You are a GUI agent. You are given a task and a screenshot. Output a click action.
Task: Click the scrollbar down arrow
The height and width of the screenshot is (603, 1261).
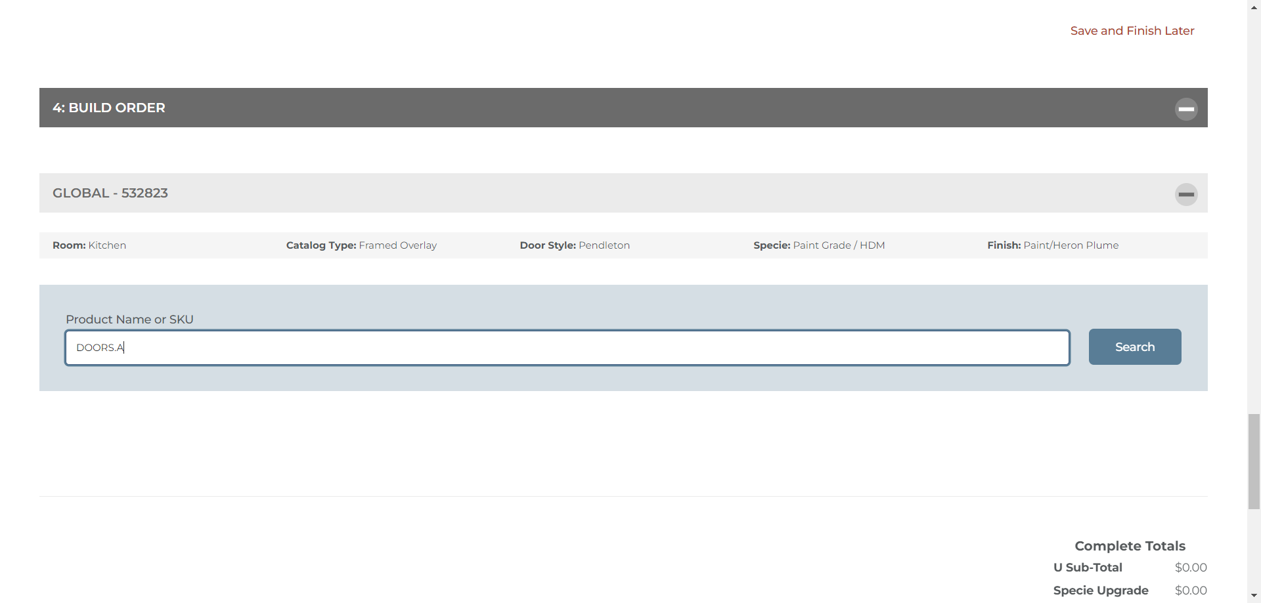pyautogui.click(x=1254, y=596)
